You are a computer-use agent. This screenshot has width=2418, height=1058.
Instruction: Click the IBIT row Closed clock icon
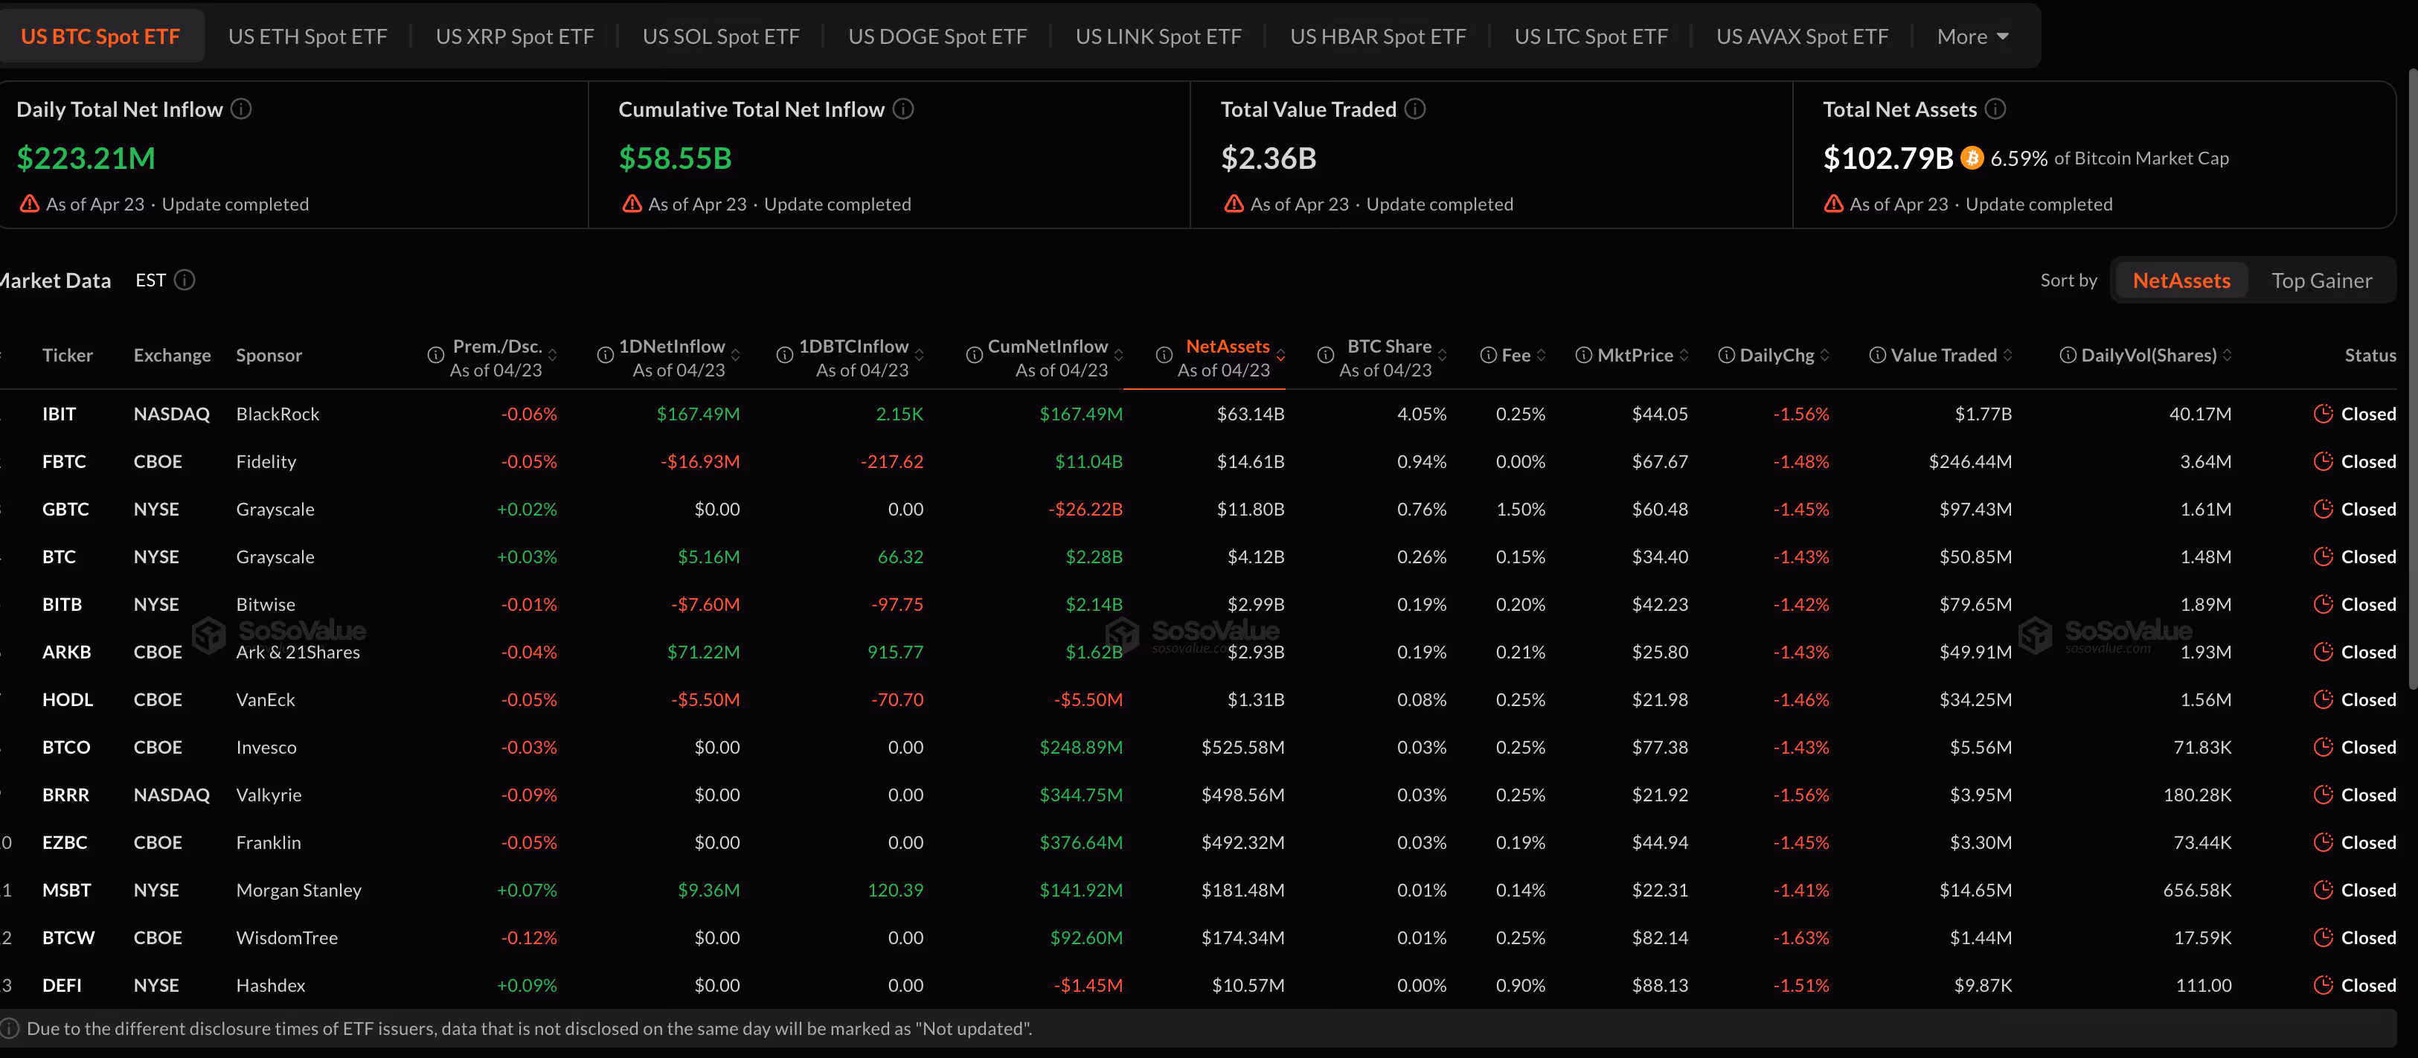(2324, 414)
